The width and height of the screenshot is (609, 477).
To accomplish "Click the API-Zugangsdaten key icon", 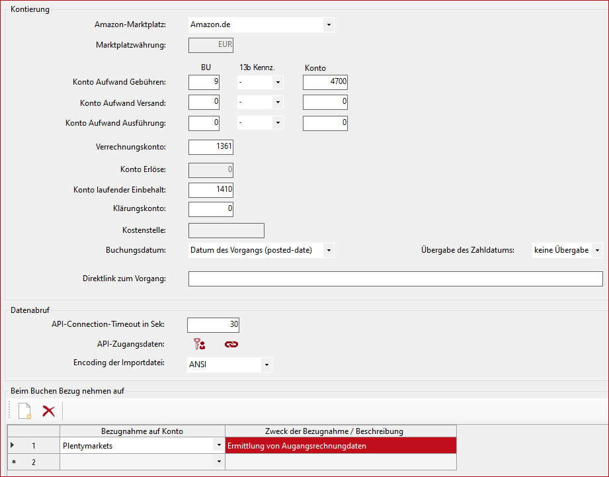I will pyautogui.click(x=199, y=344).
